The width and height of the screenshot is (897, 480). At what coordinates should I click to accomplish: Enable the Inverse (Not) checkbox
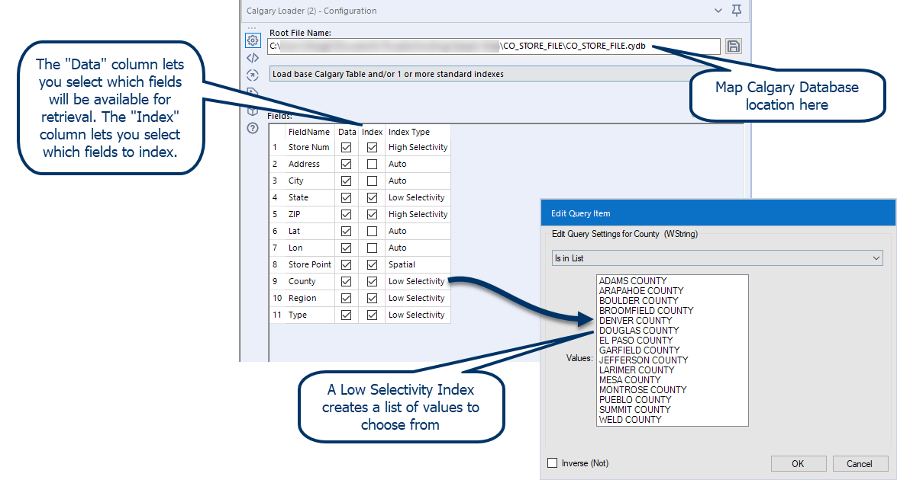(552, 462)
